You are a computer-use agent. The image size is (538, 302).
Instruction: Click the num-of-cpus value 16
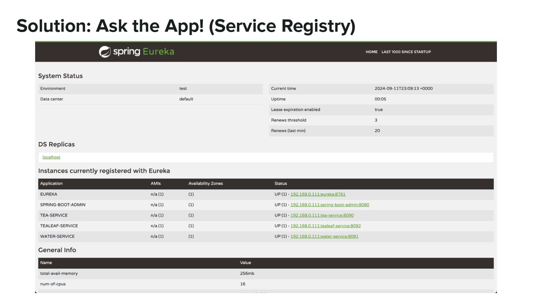[243, 284]
